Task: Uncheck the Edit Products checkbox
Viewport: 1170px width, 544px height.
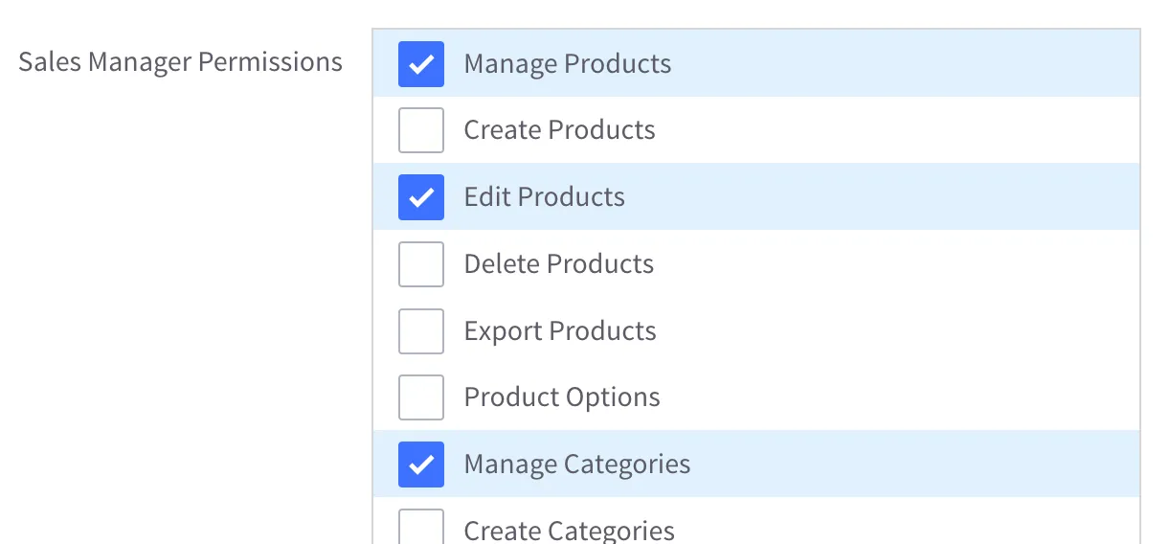Action: [421, 197]
